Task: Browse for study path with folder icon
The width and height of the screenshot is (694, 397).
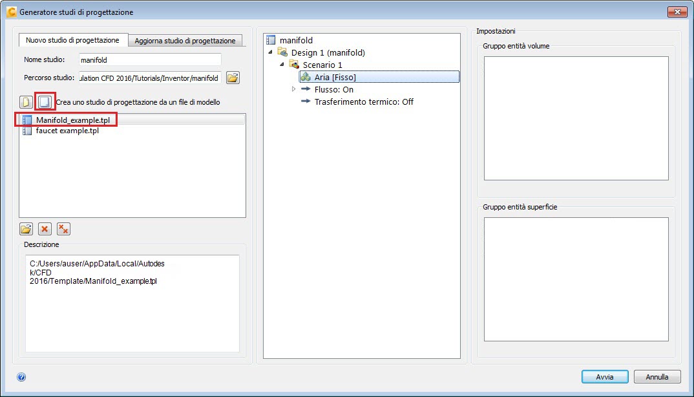Action: 233,77
